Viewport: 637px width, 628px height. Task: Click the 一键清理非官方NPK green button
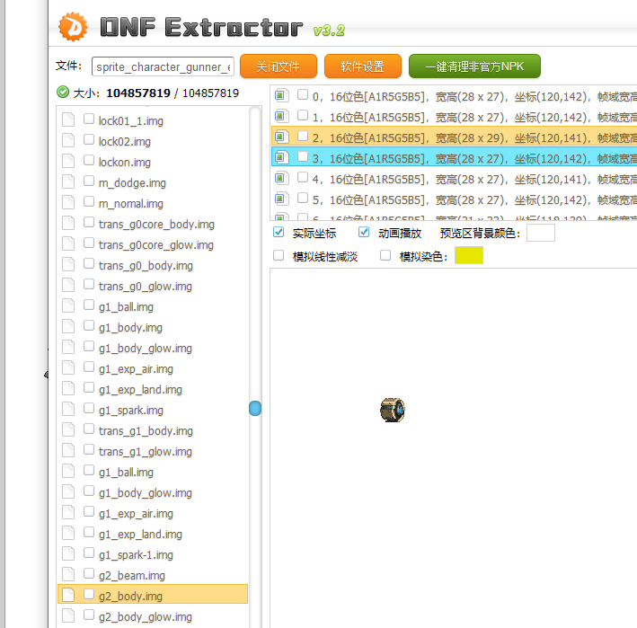click(474, 66)
